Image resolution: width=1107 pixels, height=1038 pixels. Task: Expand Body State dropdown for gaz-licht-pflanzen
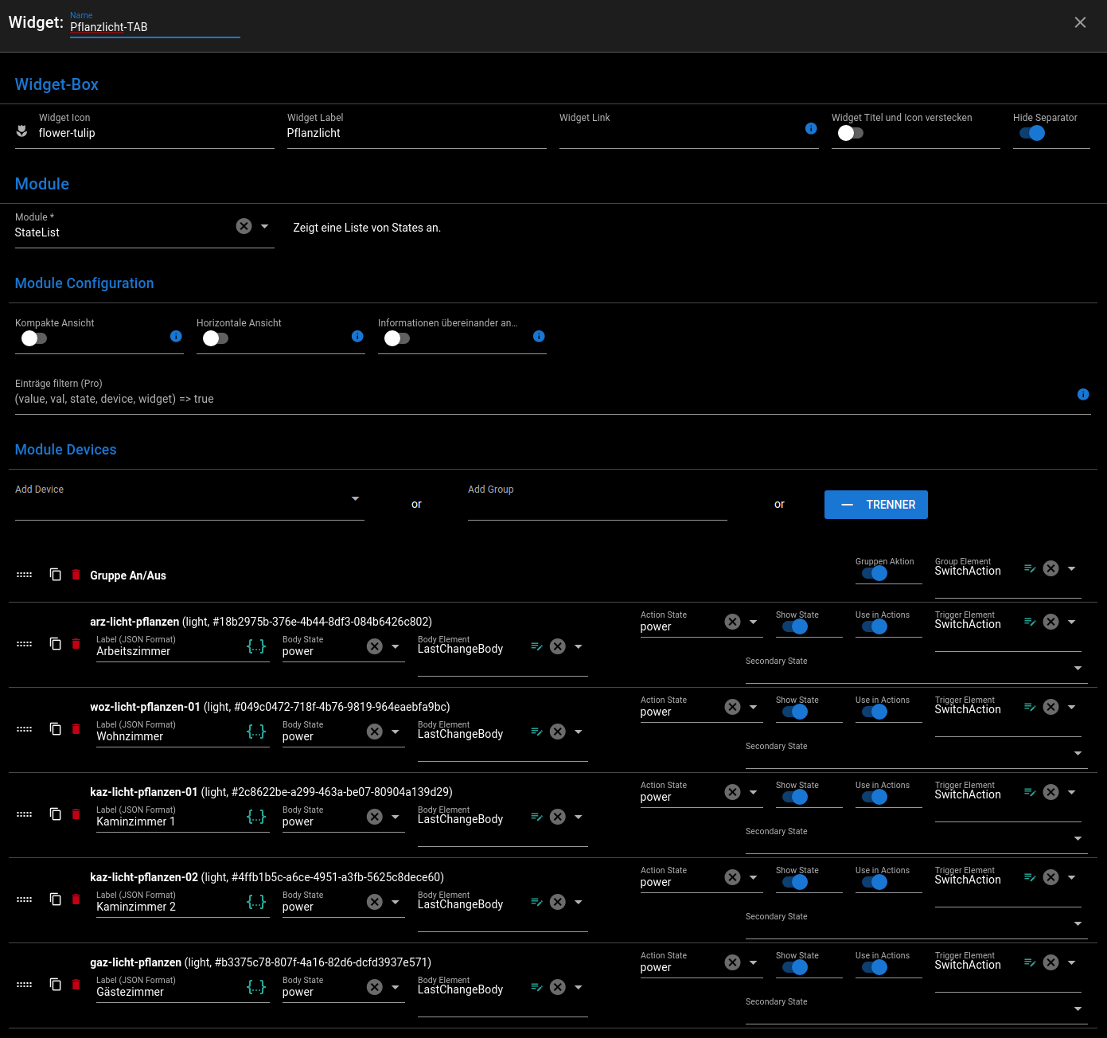pos(396,987)
